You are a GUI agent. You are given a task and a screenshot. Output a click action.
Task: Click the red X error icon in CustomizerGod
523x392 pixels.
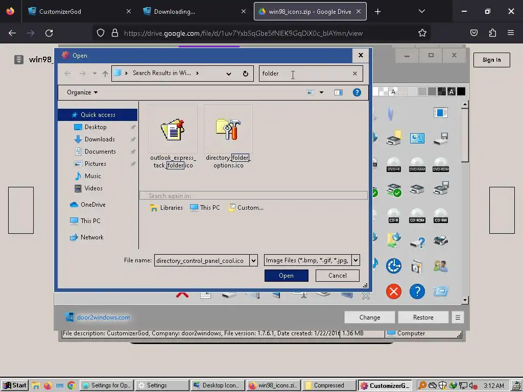(394, 291)
